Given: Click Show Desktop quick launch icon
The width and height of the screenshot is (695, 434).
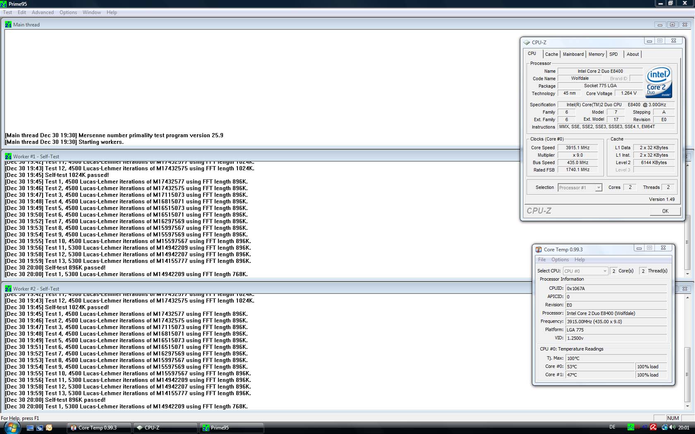Looking at the screenshot, I should [x=30, y=428].
